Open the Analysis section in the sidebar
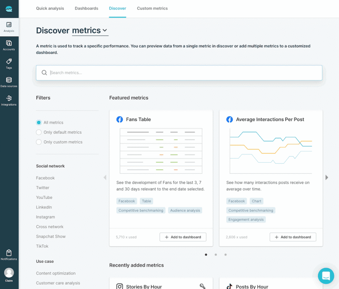The width and height of the screenshot is (339, 289). [9, 26]
